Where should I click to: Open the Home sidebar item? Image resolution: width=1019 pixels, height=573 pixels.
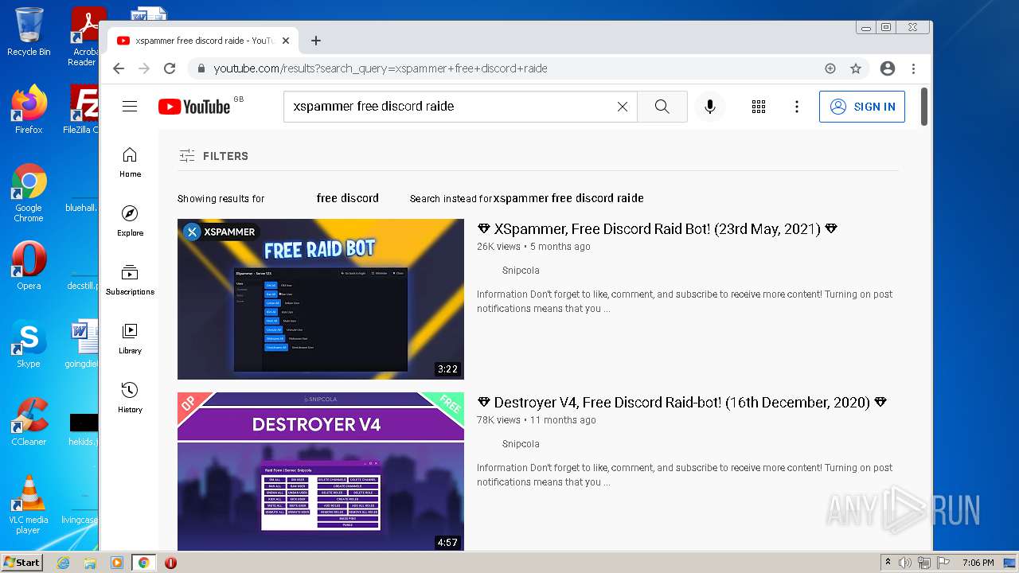coord(130,162)
